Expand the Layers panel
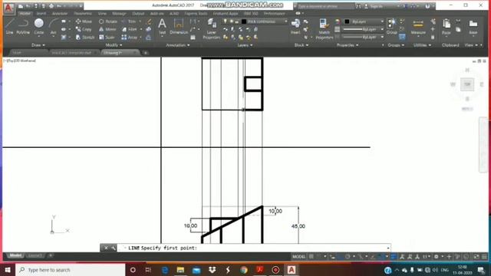Screen dimensions: 491x276 tap(245, 45)
